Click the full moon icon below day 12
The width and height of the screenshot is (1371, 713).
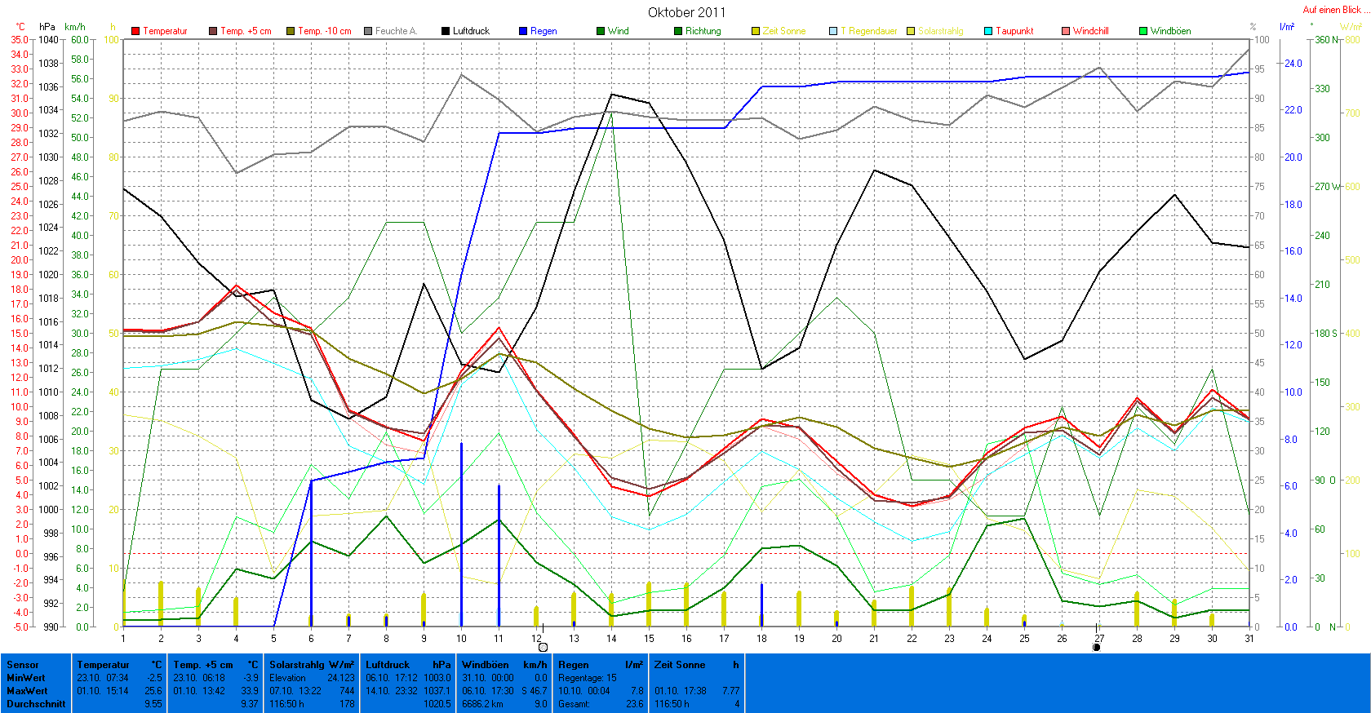click(543, 647)
